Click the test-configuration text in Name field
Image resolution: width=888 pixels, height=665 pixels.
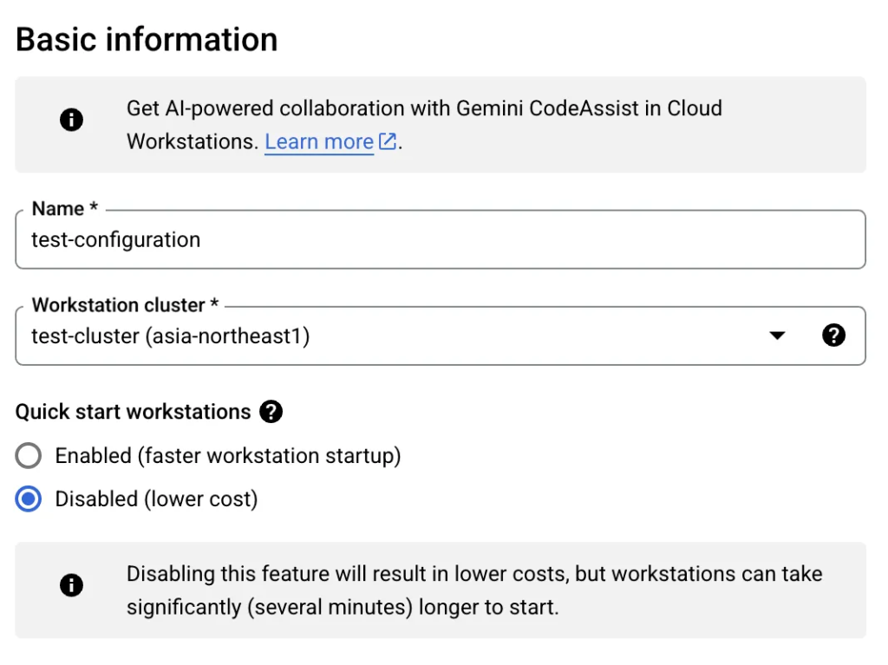[115, 240]
